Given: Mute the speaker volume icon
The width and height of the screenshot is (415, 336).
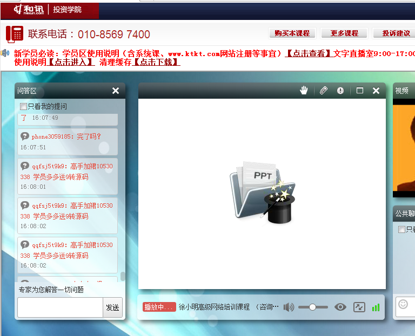Looking at the screenshot, I should pyautogui.click(x=289, y=307).
